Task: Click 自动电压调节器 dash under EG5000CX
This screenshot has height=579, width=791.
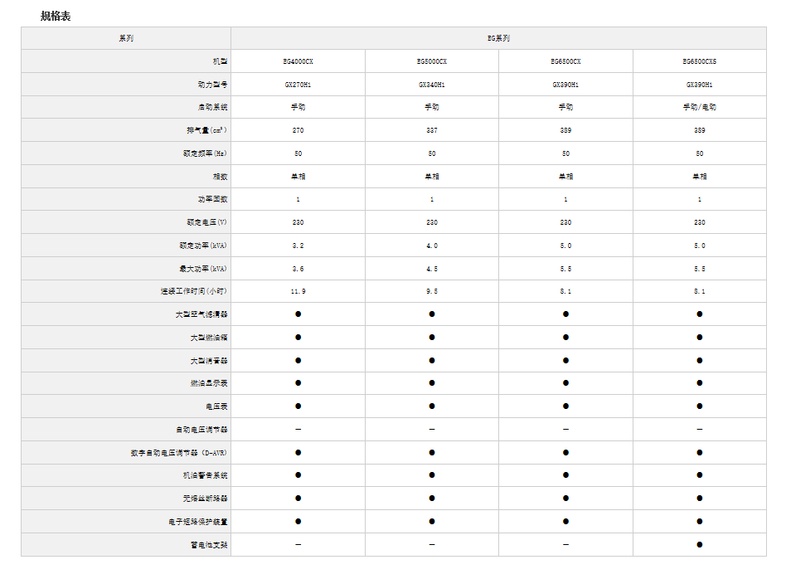Action: [432, 430]
